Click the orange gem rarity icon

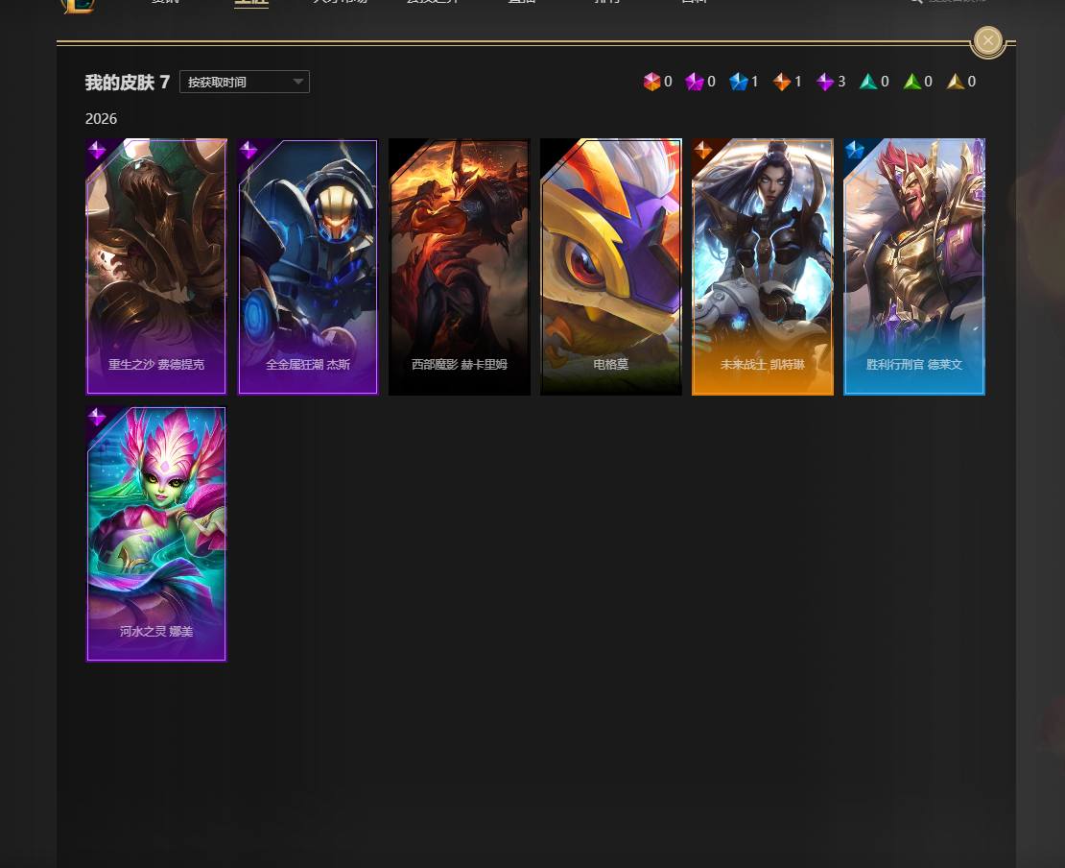(782, 82)
